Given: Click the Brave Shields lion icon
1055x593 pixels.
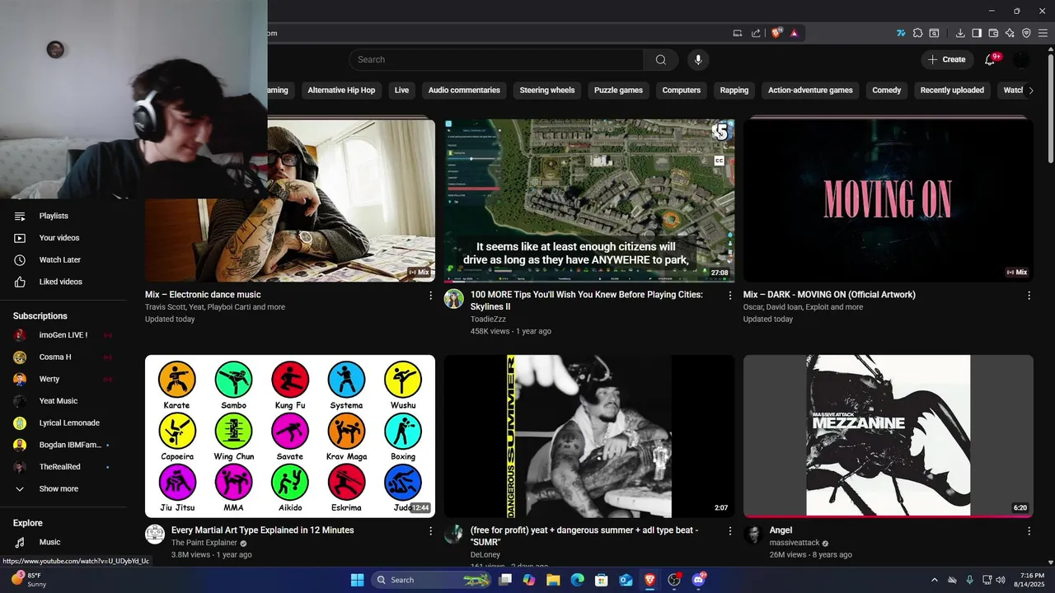Looking at the screenshot, I should (776, 33).
